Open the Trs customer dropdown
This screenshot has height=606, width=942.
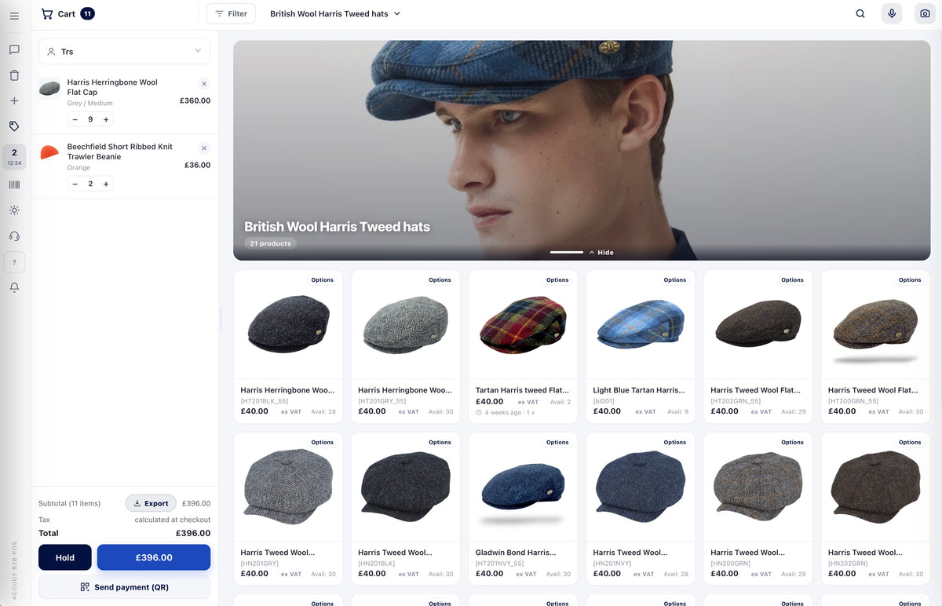click(x=124, y=51)
